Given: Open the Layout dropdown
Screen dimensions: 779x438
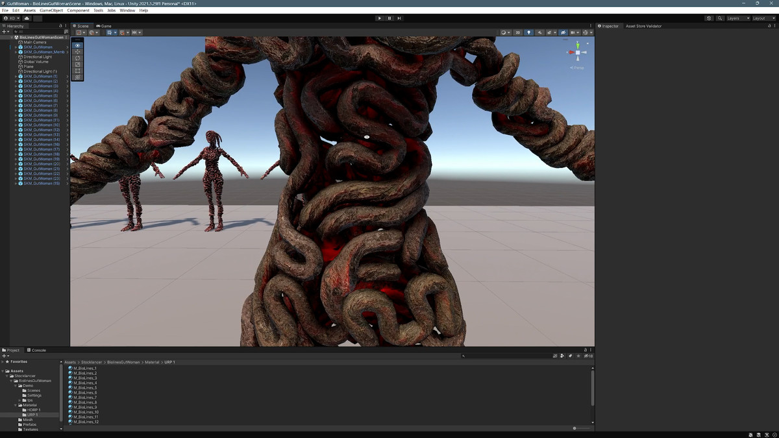Looking at the screenshot, I should click(763, 18).
